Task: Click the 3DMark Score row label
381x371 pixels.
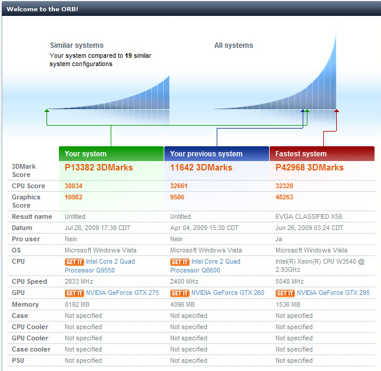Action: [24, 170]
